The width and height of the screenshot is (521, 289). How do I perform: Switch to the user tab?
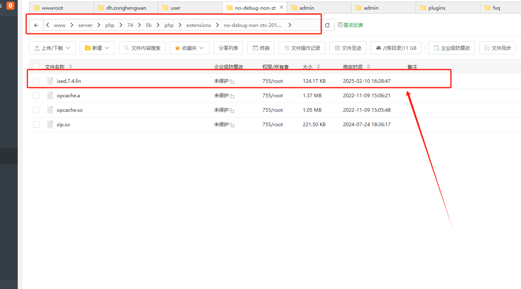coord(190,8)
